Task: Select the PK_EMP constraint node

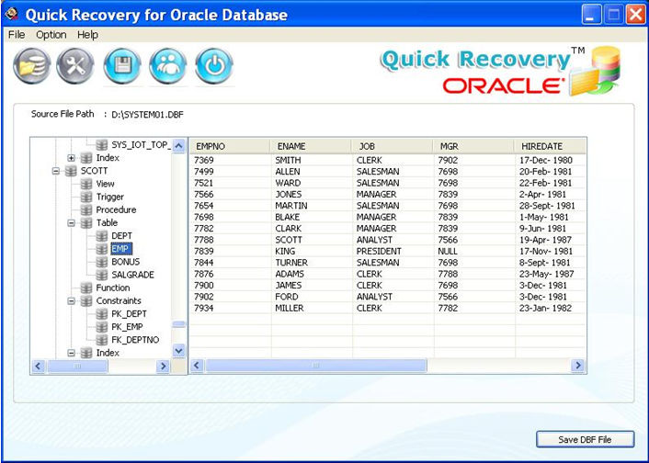Action: [126, 327]
